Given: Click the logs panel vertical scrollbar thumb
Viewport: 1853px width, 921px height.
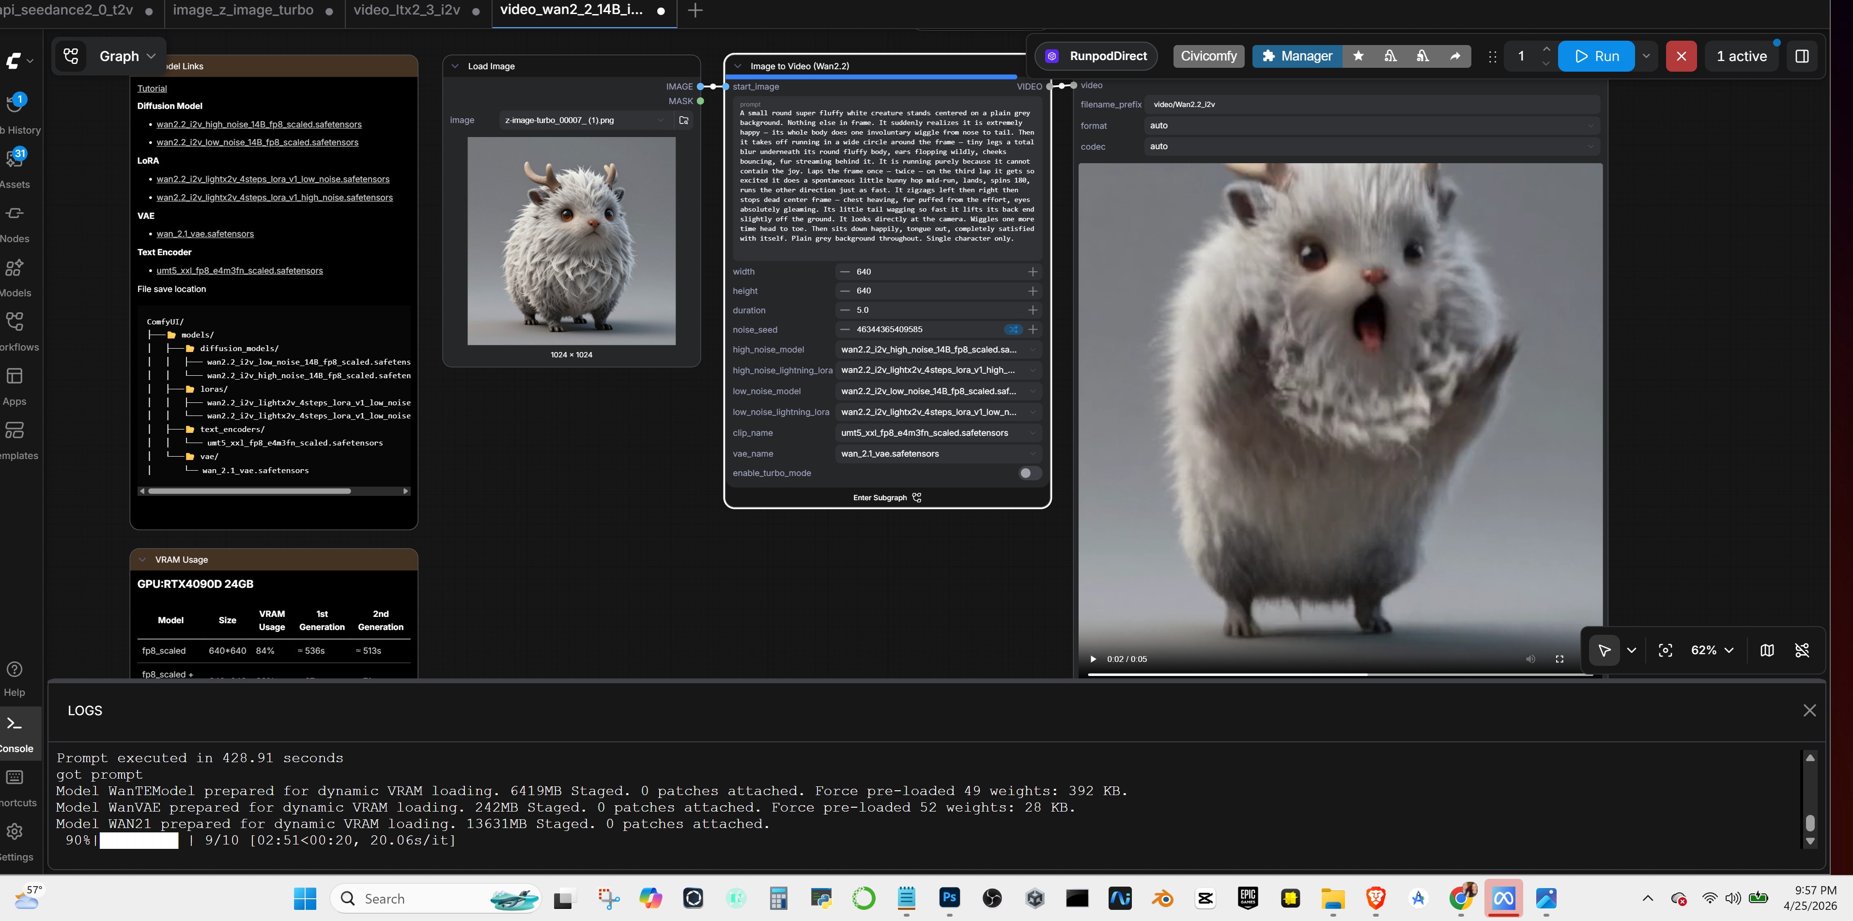Looking at the screenshot, I should coord(1810,823).
